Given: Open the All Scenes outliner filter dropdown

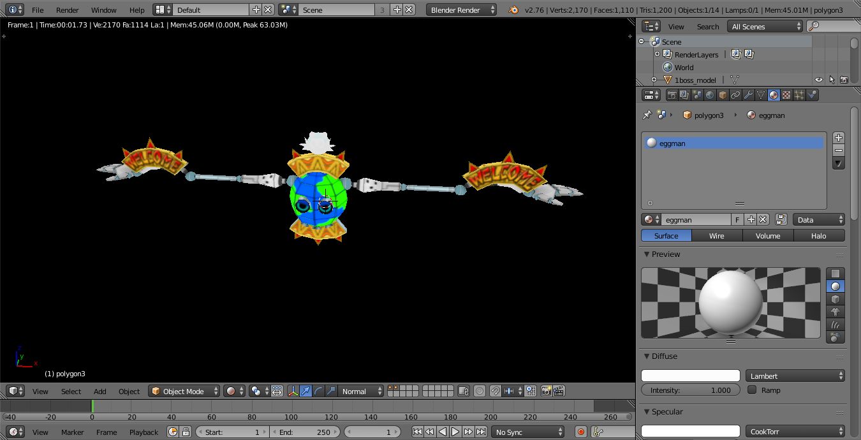Looking at the screenshot, I should [765, 26].
